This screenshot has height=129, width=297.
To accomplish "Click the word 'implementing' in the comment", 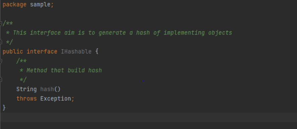I will [184, 33].
